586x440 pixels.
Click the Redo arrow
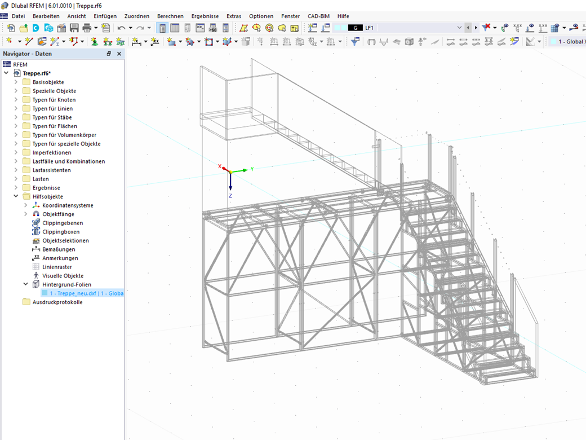140,28
